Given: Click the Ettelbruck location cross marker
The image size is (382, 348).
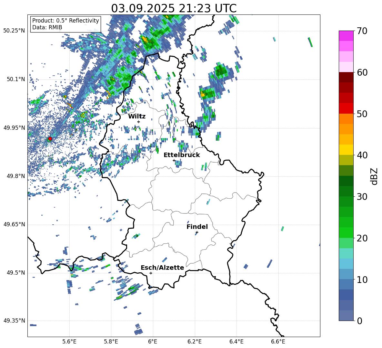Looking at the screenshot, I should 174,160.
